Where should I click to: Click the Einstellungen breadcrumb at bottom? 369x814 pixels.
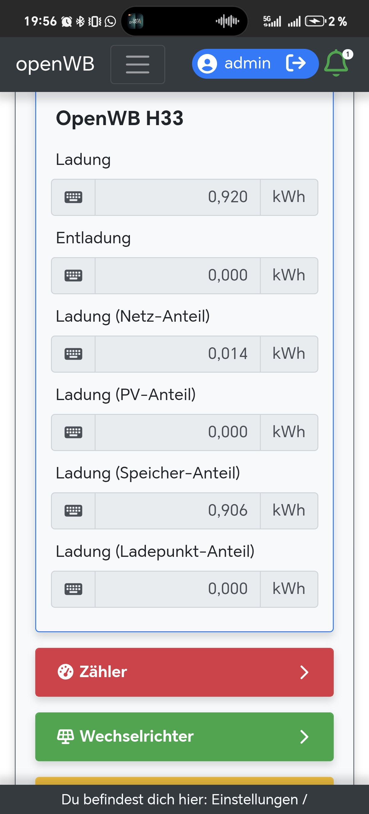point(254,799)
